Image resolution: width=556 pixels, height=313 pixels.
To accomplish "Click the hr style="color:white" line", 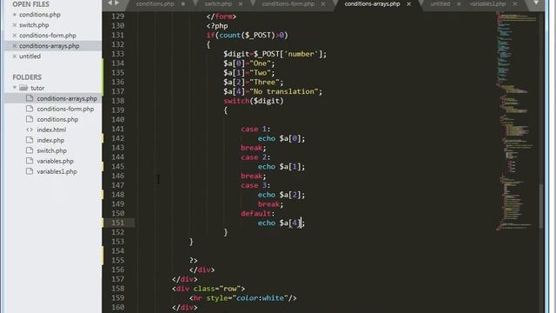I will tap(243, 298).
